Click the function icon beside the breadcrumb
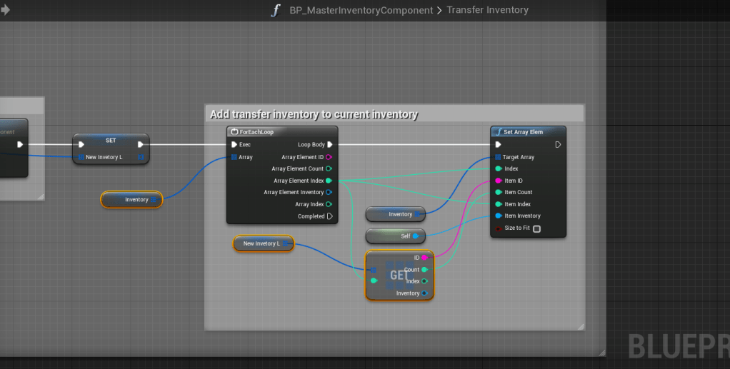This screenshot has height=369, width=730. (276, 10)
